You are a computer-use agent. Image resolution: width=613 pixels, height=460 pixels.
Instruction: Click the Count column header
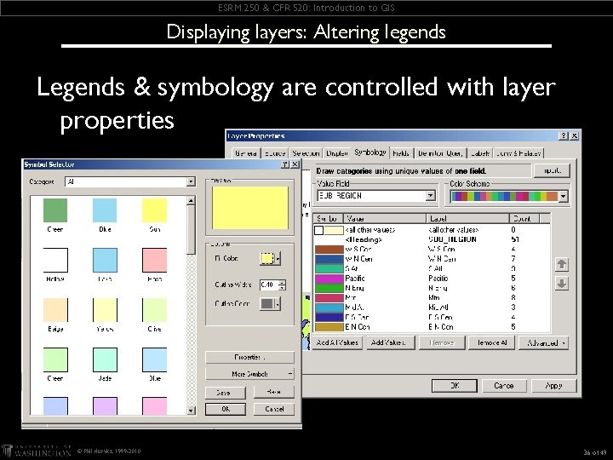click(524, 218)
